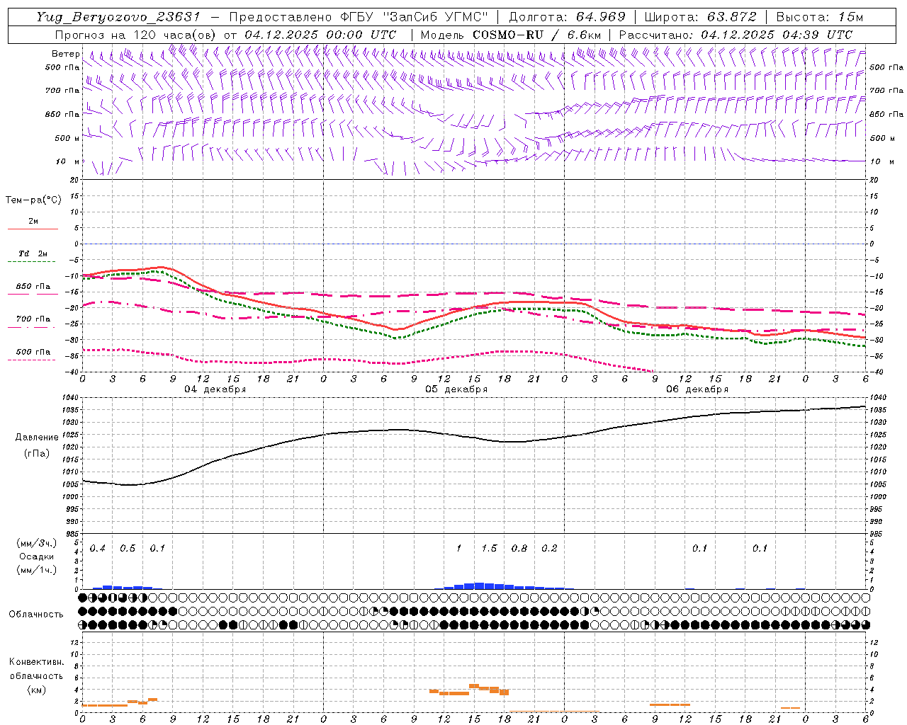Click the "Осадки" precipitation panel label

37,556
